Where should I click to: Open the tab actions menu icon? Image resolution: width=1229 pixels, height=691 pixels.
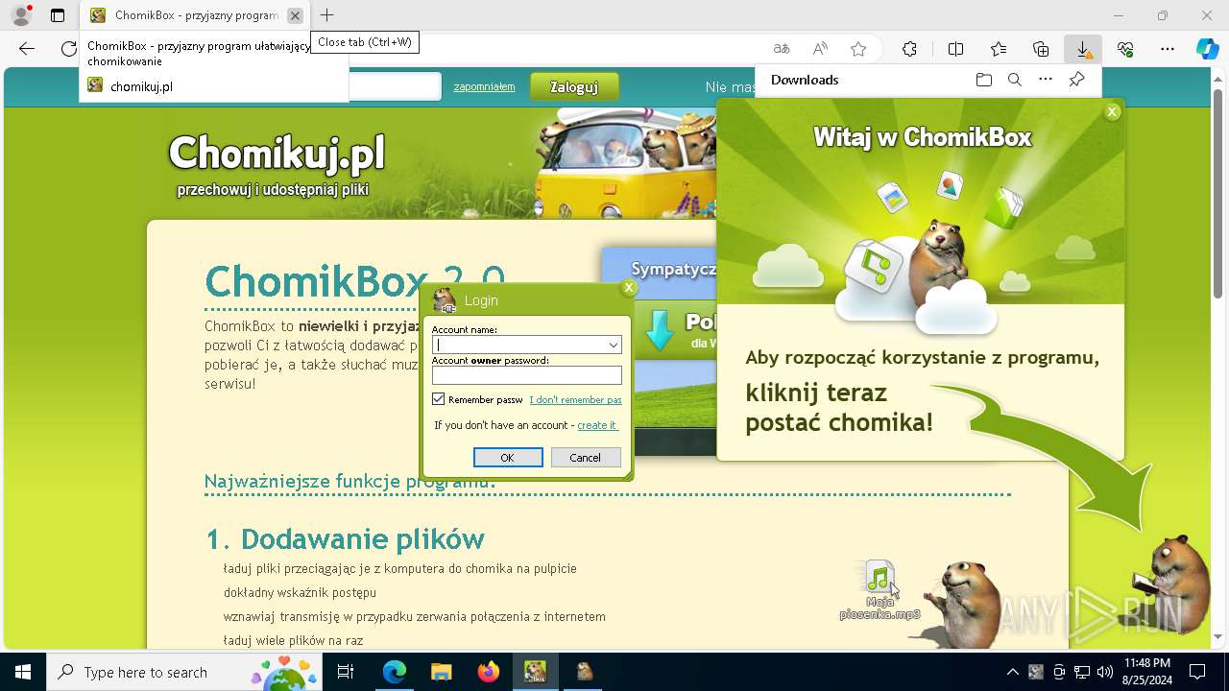(58, 15)
